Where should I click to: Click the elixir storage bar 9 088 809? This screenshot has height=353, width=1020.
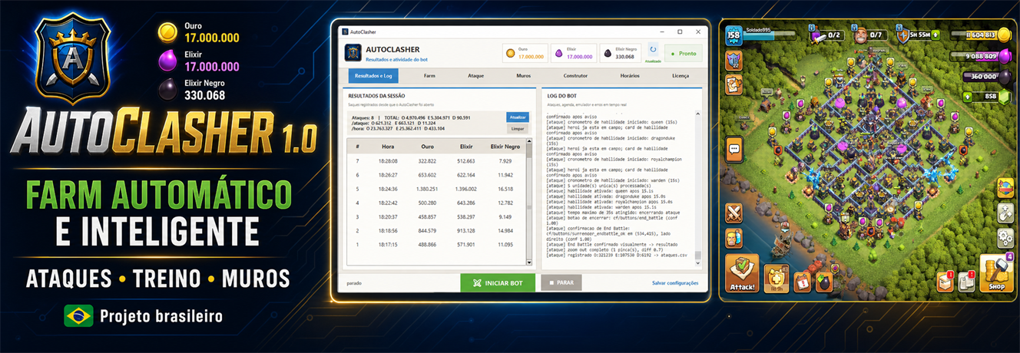coord(982,55)
